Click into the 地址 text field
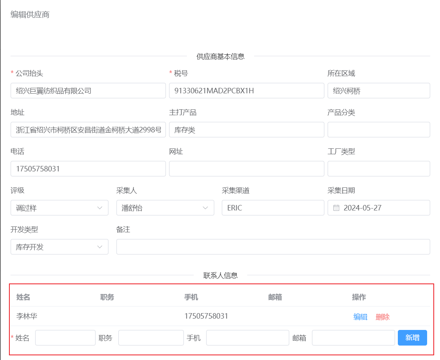Viewport: 440px width, 360px height. pos(88,130)
